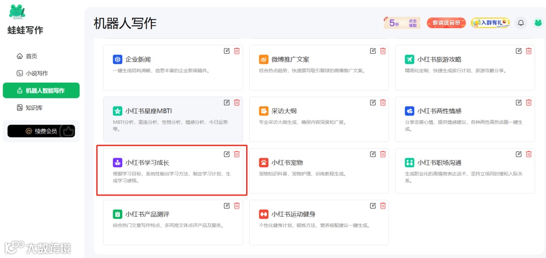Open the 小红书职场沟通 title

[439, 162]
